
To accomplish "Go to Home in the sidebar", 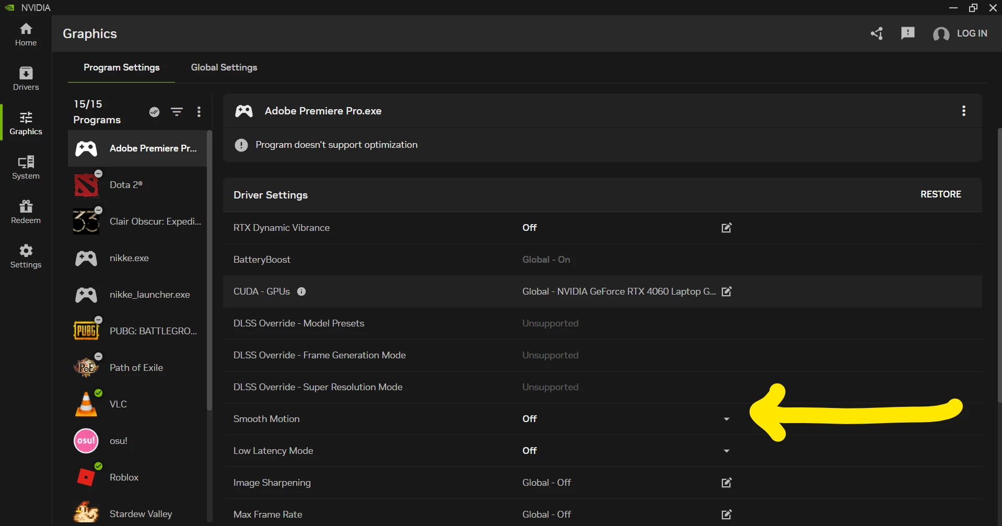I will coord(26,34).
